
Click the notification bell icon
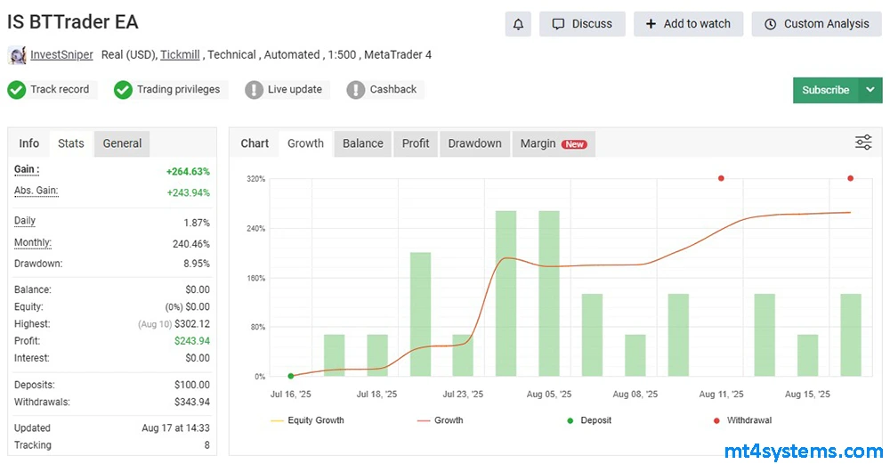(518, 24)
